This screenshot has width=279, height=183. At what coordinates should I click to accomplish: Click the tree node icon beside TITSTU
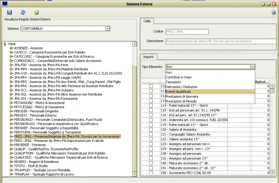(x=11, y=166)
